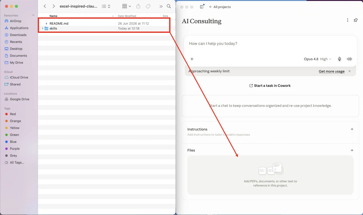The height and width of the screenshot is (215, 363).
Task: Add files to project
Action: 352,150
